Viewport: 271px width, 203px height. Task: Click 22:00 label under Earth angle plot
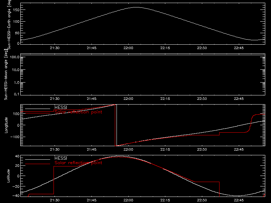128,48
